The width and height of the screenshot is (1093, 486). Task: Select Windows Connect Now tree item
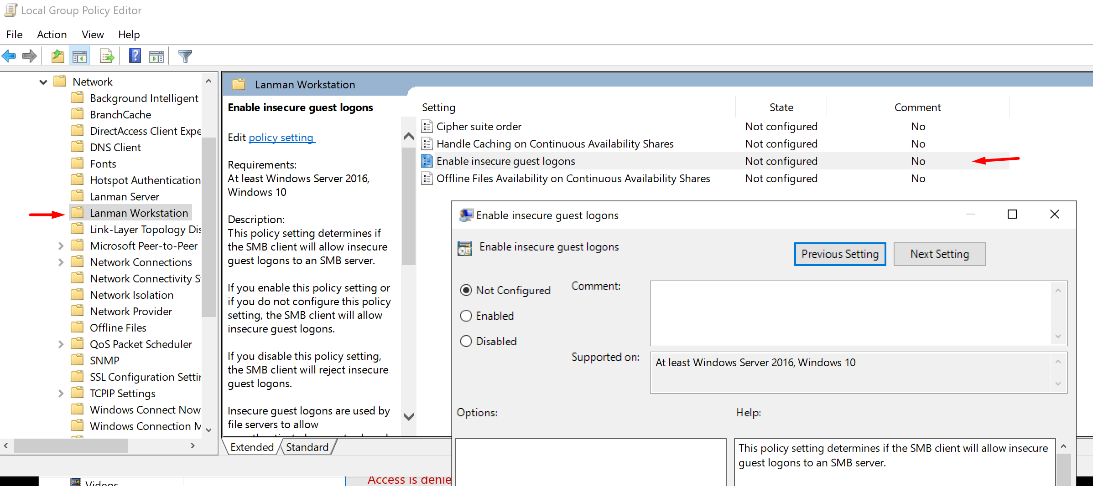coord(145,410)
